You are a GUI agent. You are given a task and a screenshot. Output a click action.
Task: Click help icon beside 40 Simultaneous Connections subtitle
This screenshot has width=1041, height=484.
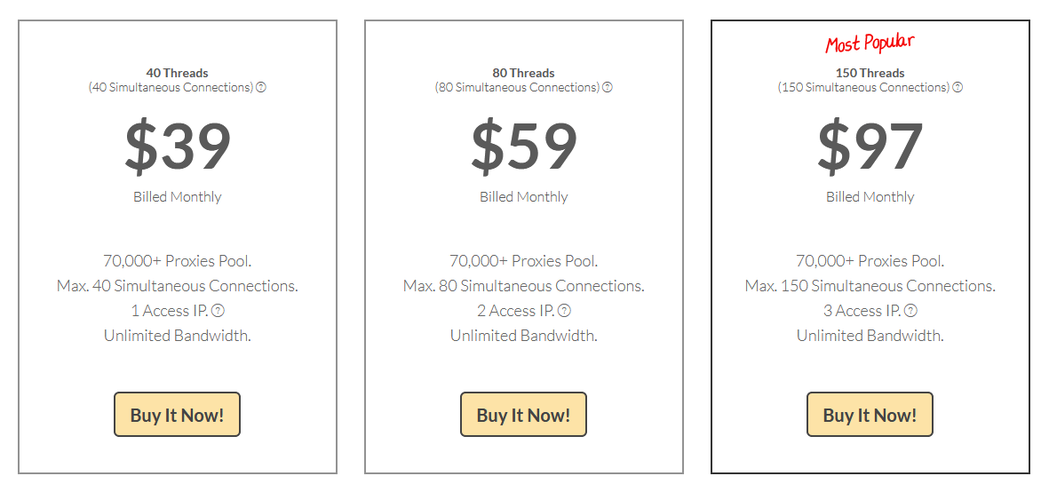pos(261,88)
